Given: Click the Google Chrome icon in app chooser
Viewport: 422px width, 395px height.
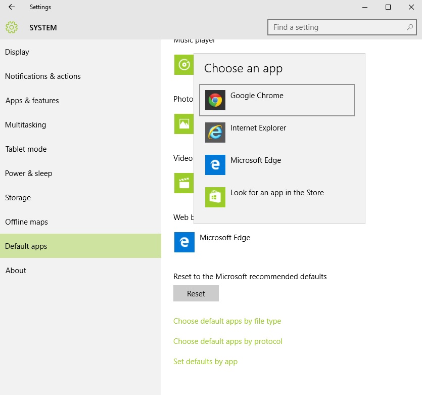Looking at the screenshot, I should (215, 100).
